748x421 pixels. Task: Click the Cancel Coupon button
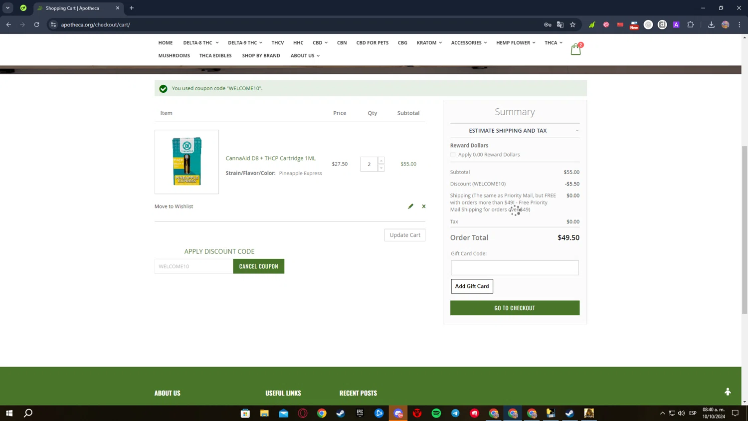click(x=258, y=266)
